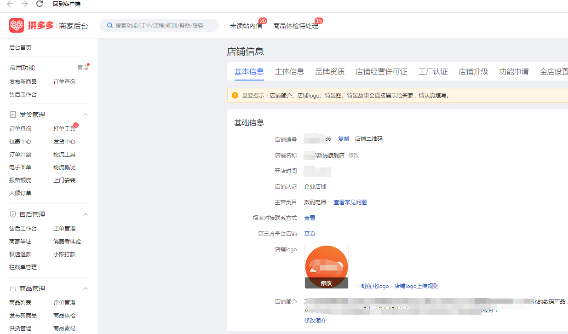Image resolution: width=568 pixels, height=334 pixels.
Task: Click the Pinduoduo logo icon
Action: [16, 25]
